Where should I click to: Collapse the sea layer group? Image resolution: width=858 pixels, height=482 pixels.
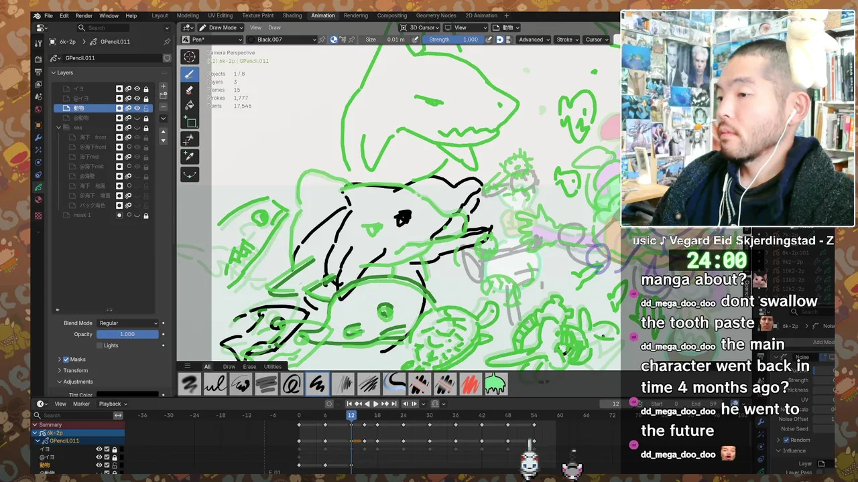tap(59, 127)
